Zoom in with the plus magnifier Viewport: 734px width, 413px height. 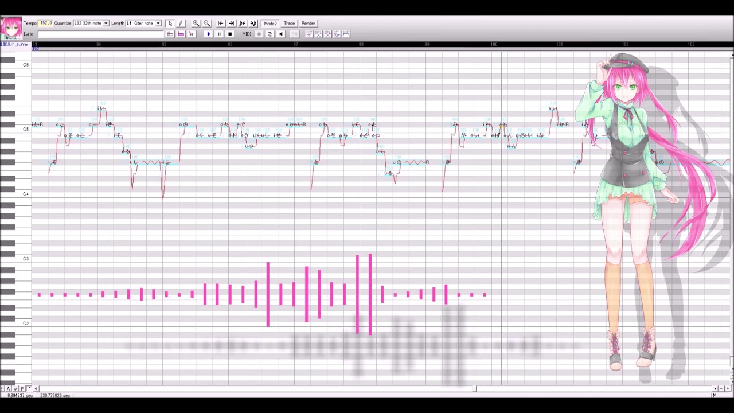[196, 24]
